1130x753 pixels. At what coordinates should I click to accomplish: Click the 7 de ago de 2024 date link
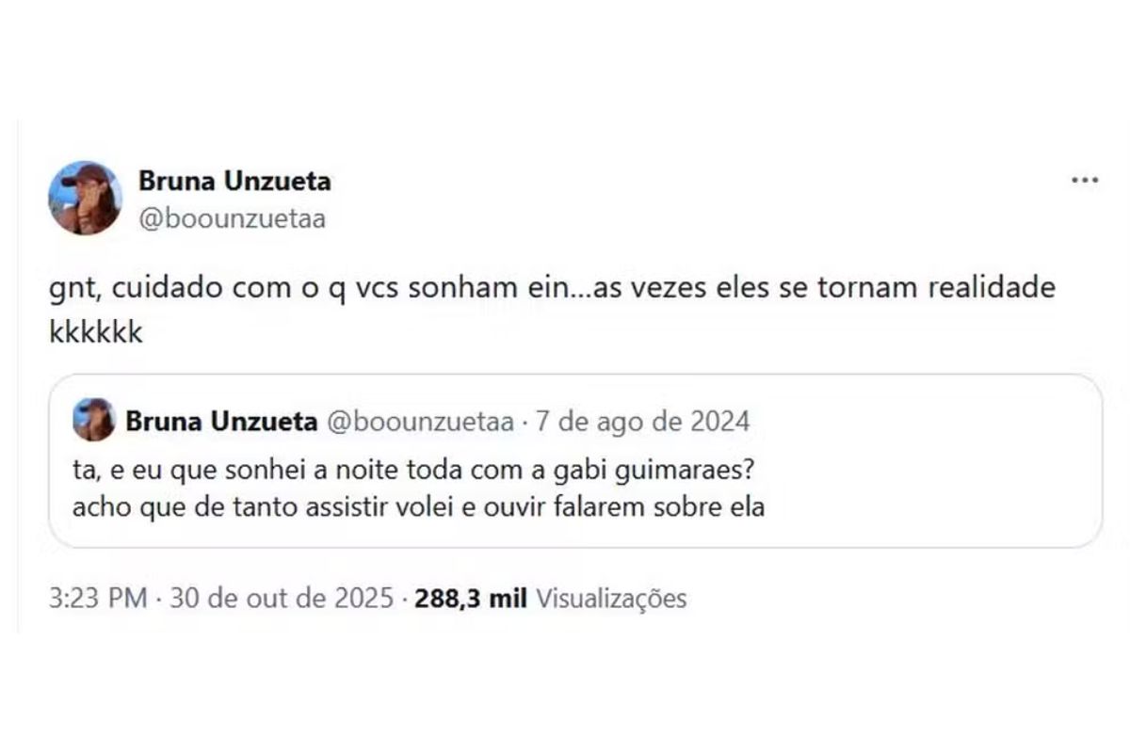click(x=642, y=422)
